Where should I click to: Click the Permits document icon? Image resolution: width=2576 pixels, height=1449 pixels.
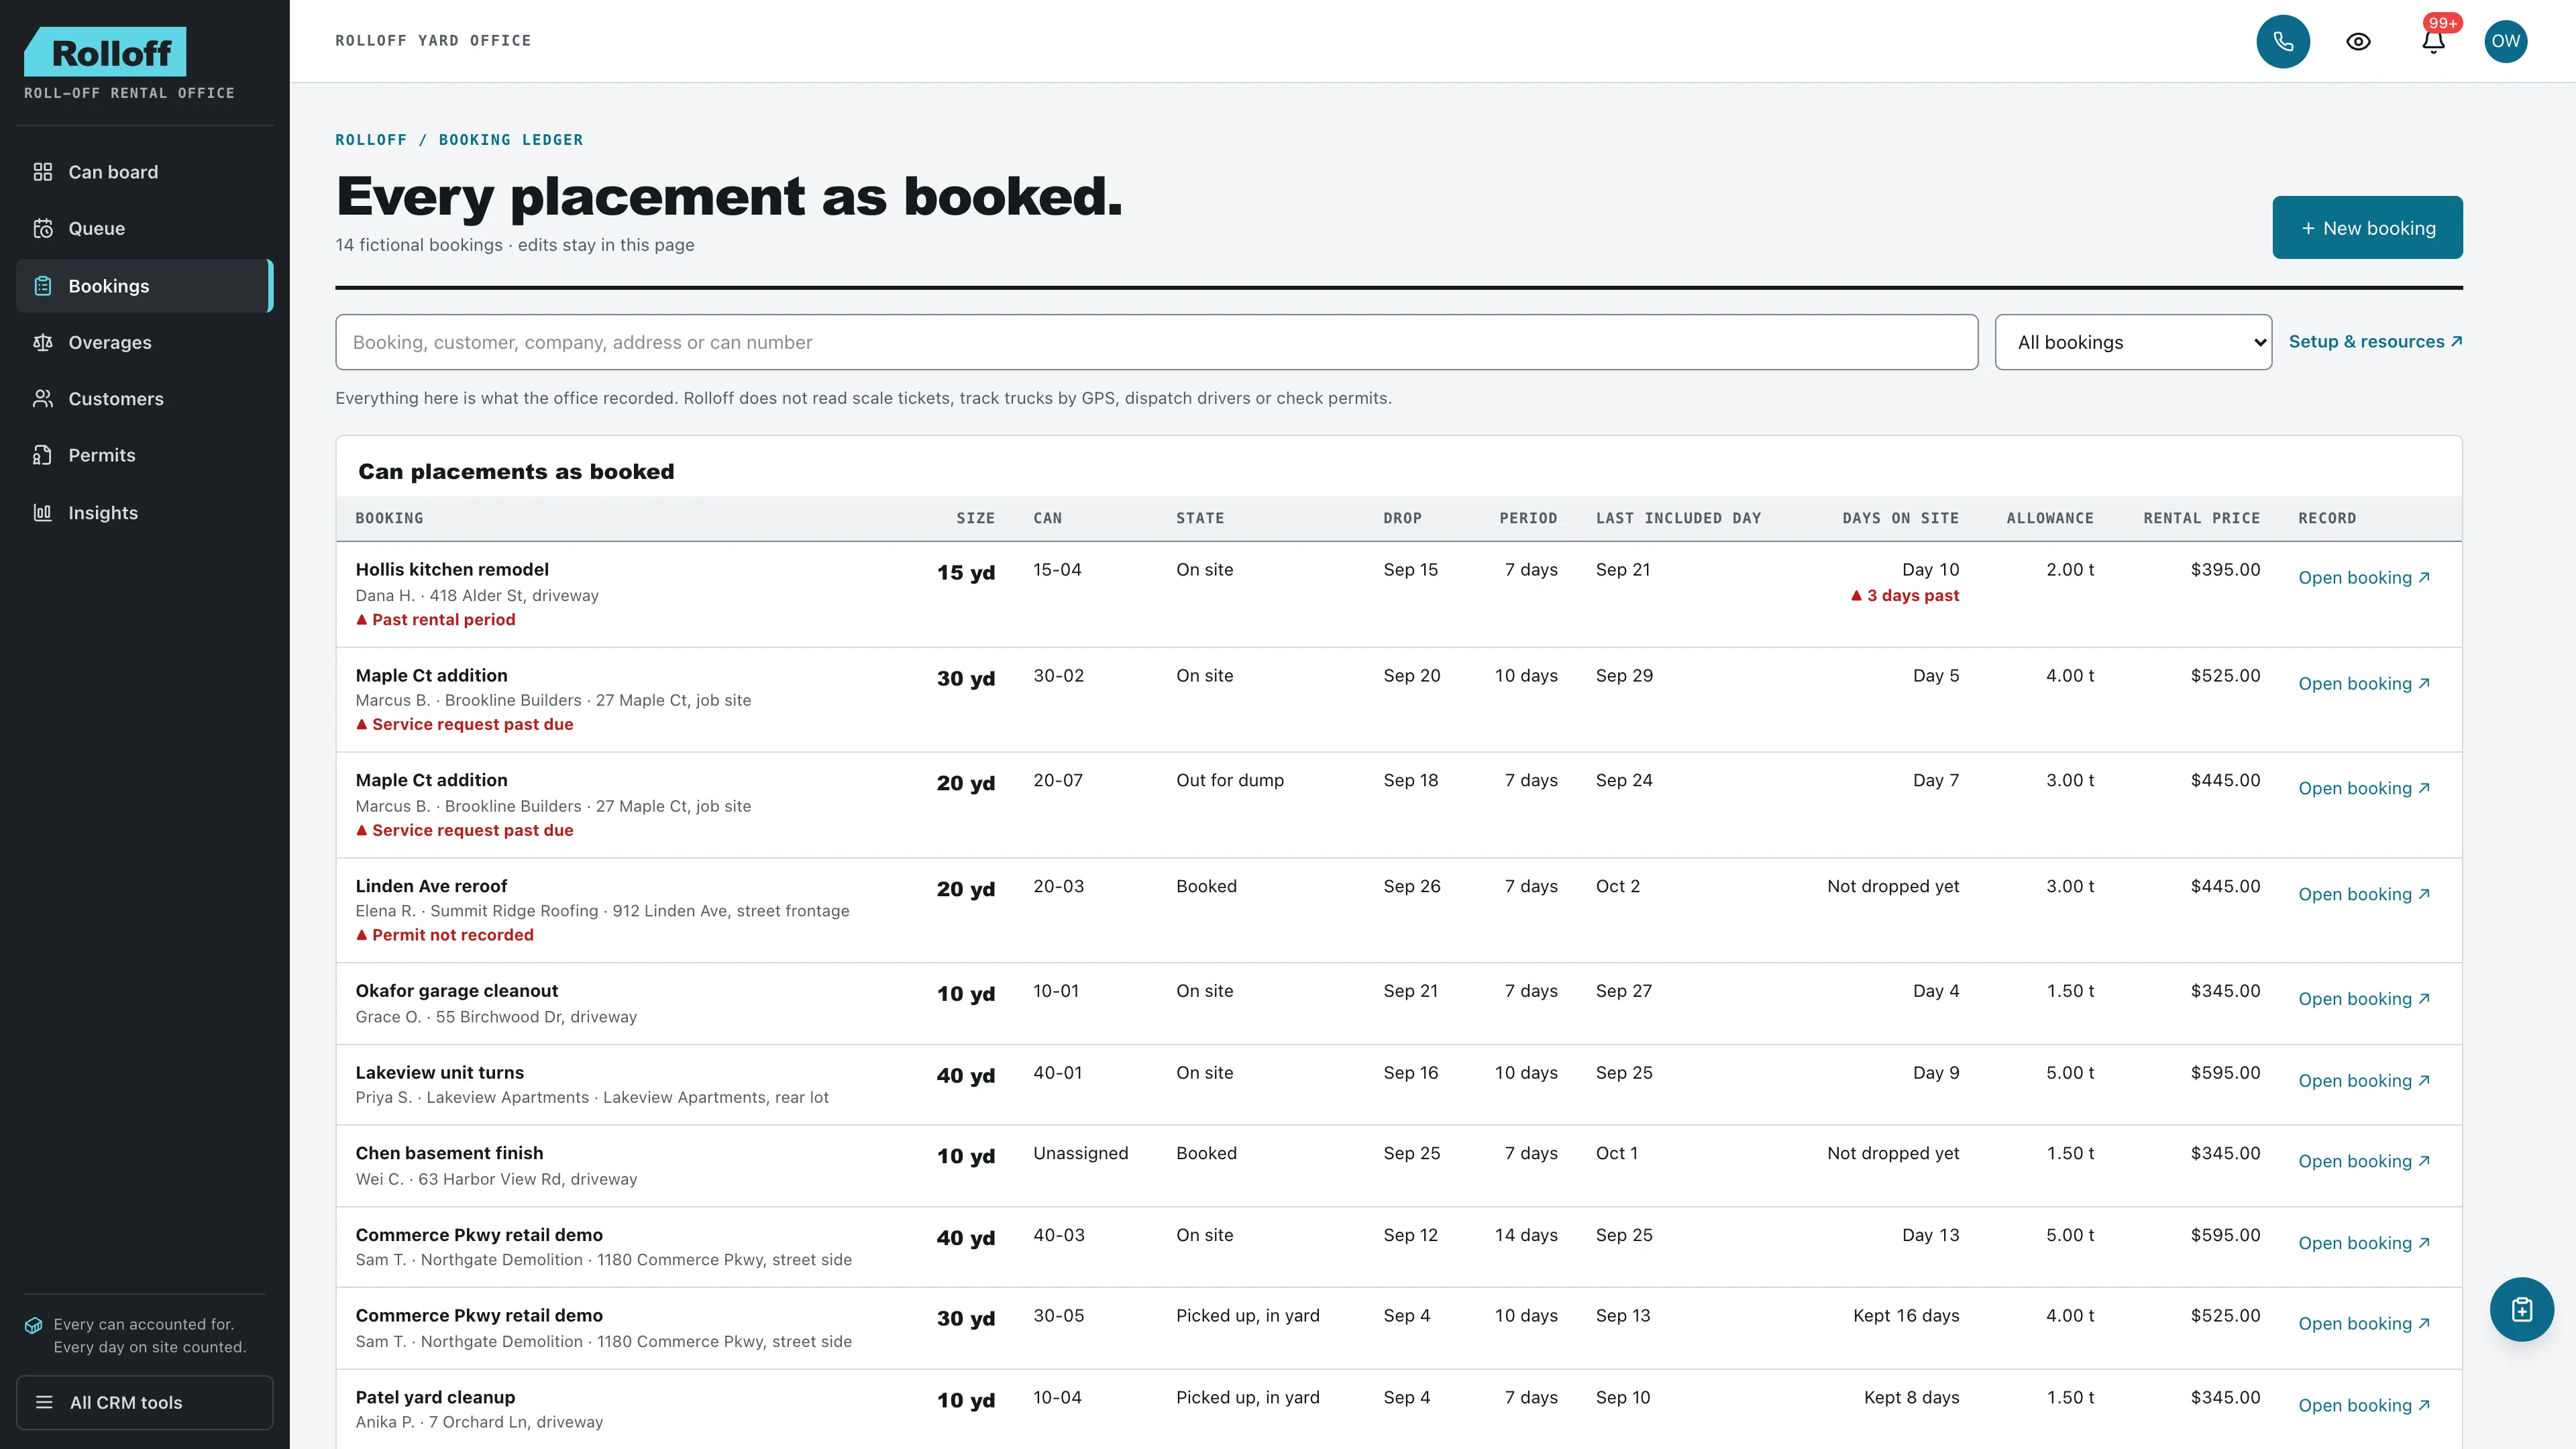(43, 455)
